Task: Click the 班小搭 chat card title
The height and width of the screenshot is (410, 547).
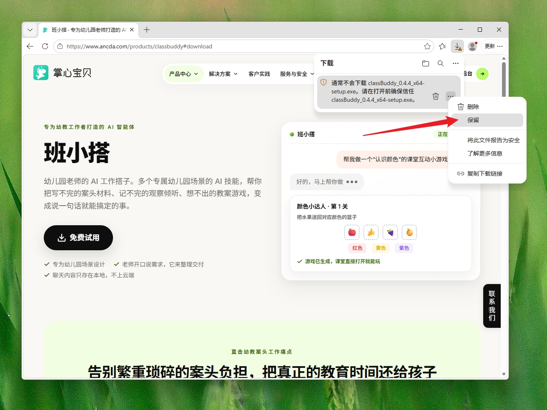Action: 306,134
